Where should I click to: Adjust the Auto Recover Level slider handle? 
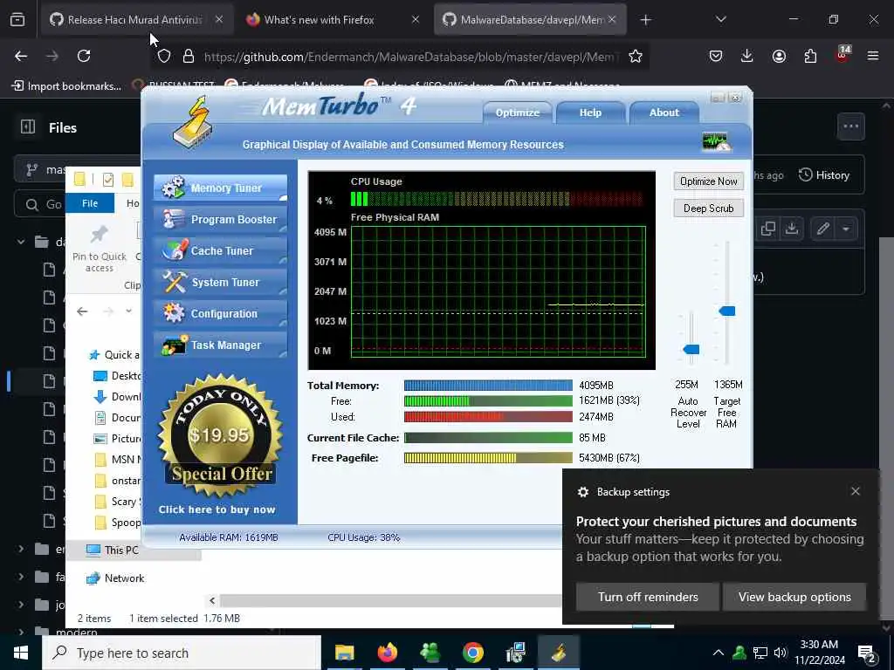691,349
